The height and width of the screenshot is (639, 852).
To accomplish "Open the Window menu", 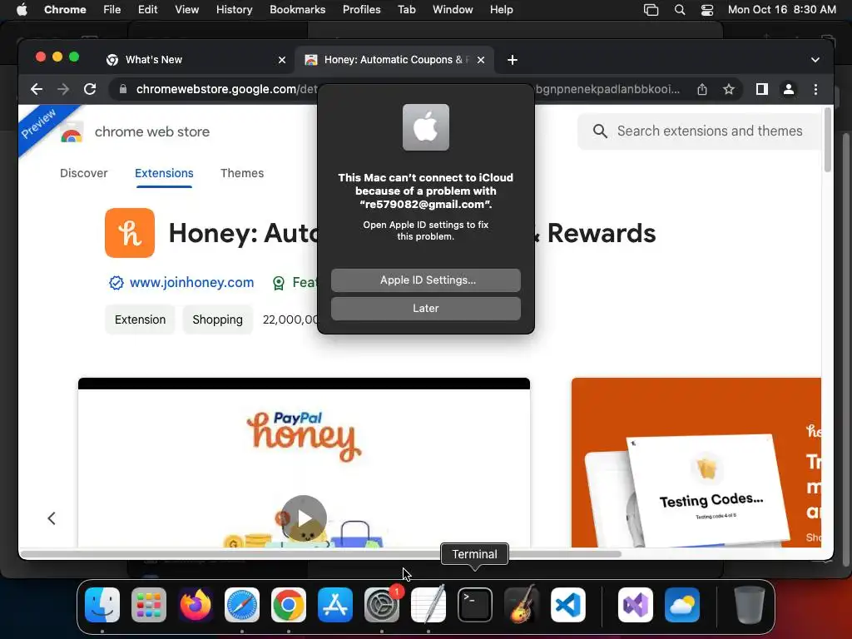I will tap(453, 9).
